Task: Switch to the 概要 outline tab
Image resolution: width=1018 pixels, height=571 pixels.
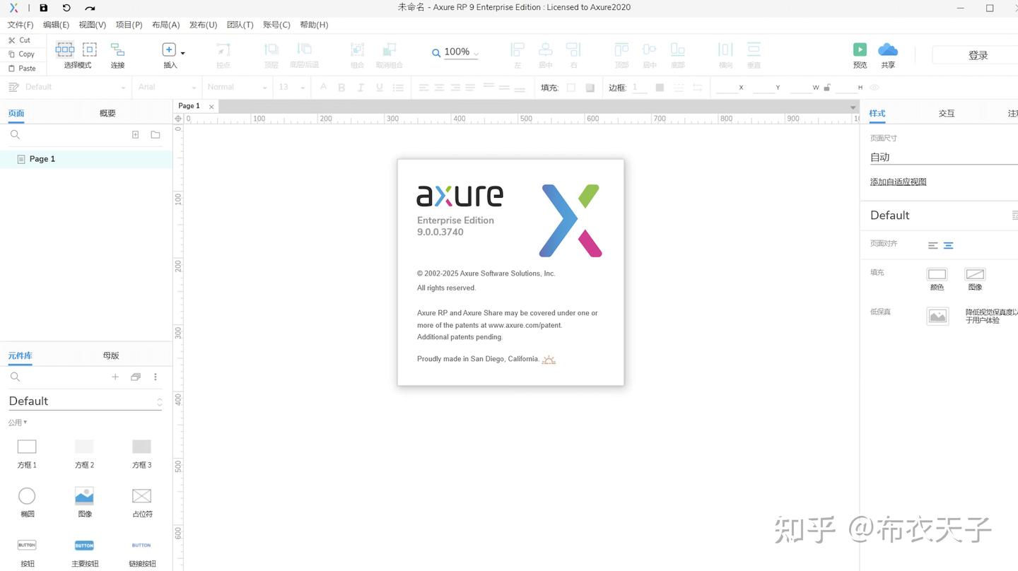Action: [107, 113]
